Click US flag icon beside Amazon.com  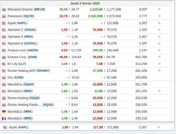coord(4,50)
